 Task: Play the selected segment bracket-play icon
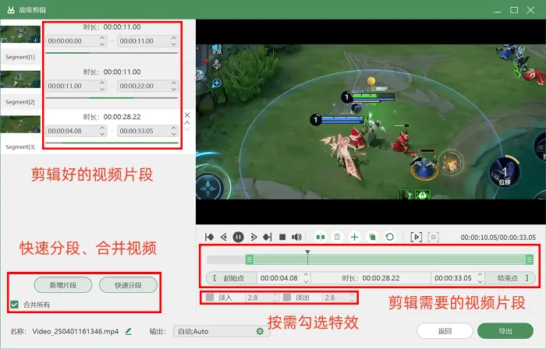tap(416, 237)
